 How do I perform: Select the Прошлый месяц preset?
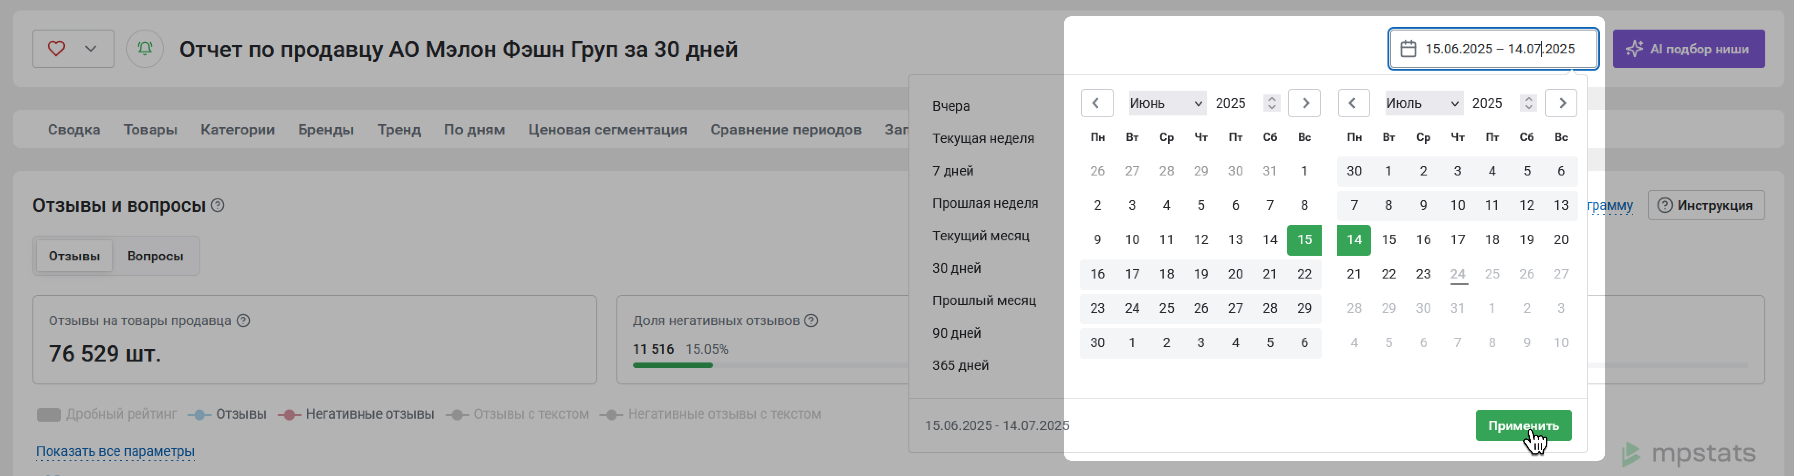[984, 300]
